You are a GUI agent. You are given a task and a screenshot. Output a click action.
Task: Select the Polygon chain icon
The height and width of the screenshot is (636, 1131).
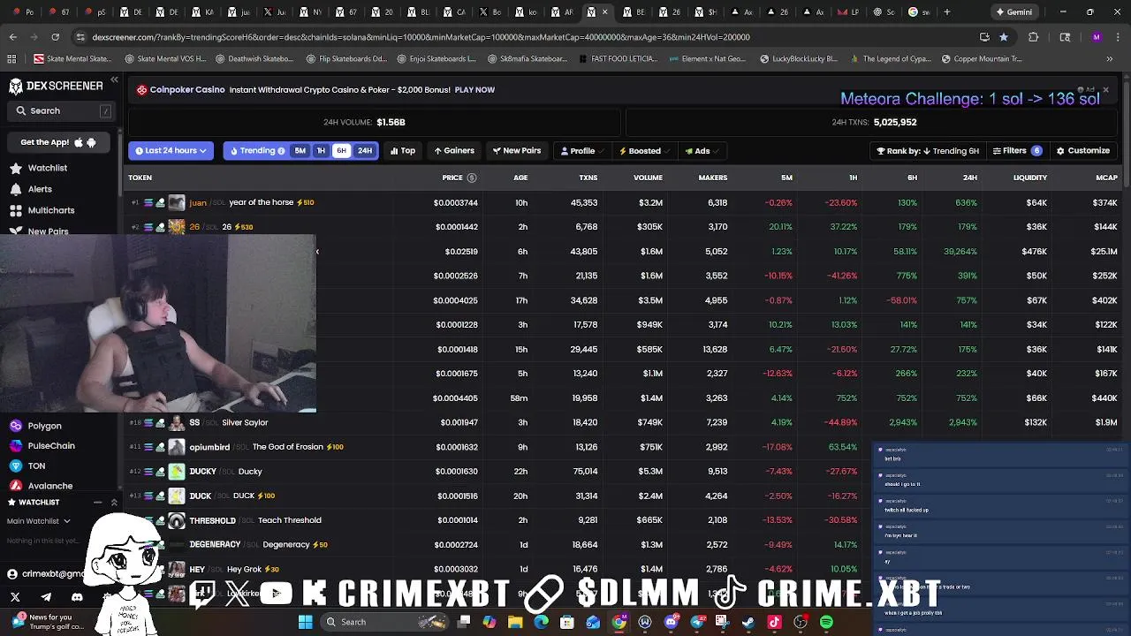16,426
